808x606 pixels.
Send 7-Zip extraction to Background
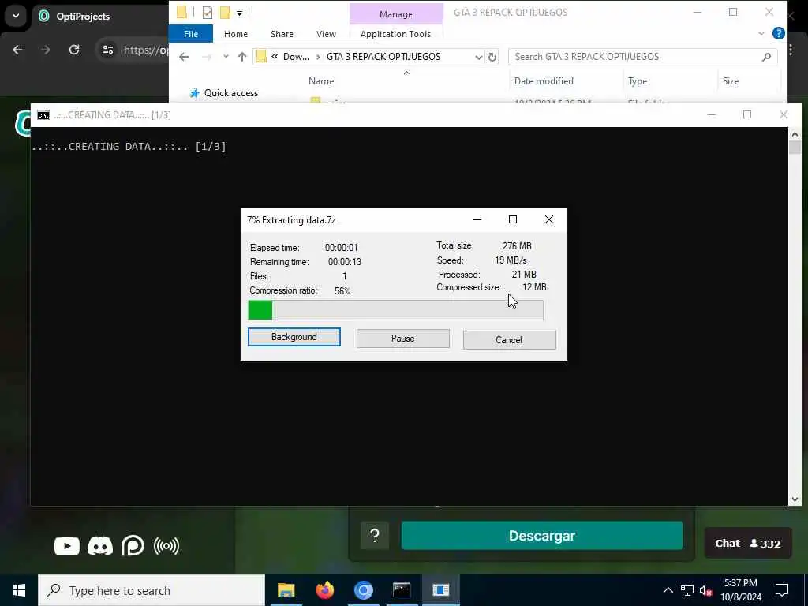coord(294,337)
